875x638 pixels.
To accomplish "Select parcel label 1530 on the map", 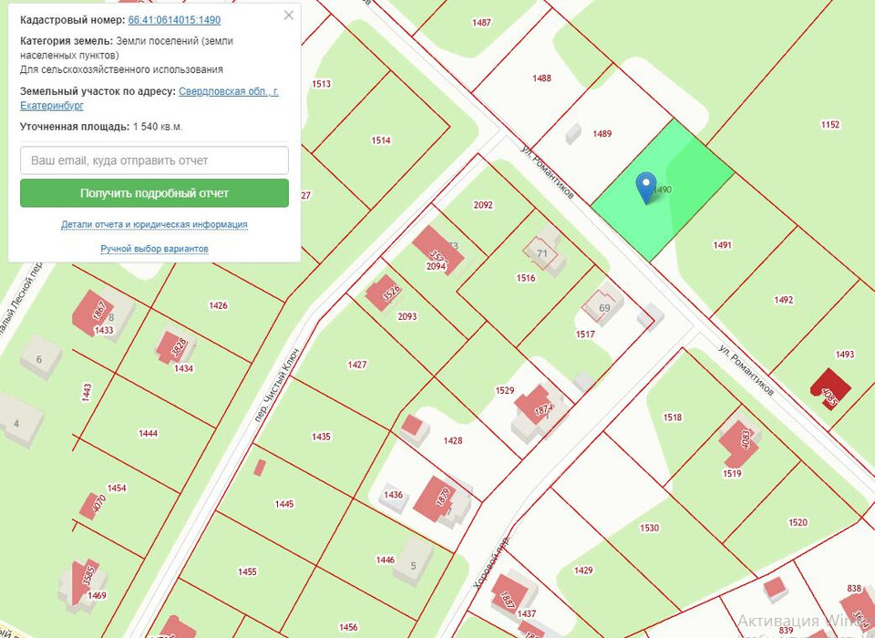I will click(x=649, y=528).
